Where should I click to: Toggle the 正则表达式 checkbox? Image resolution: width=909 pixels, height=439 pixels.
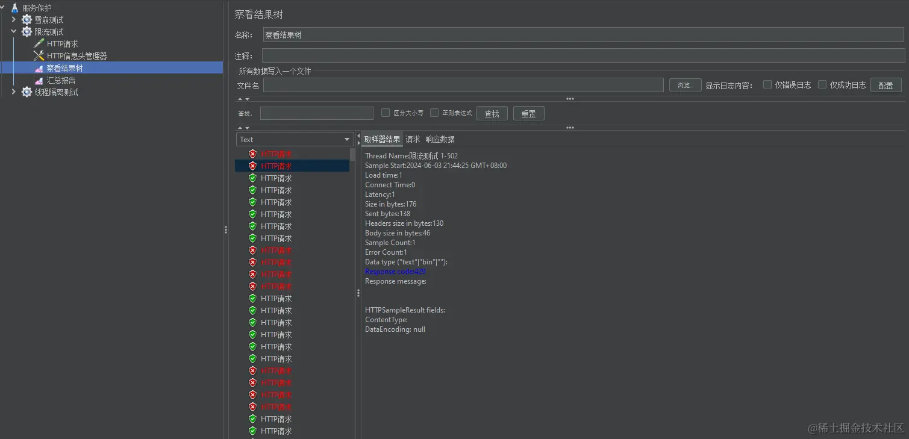(434, 113)
